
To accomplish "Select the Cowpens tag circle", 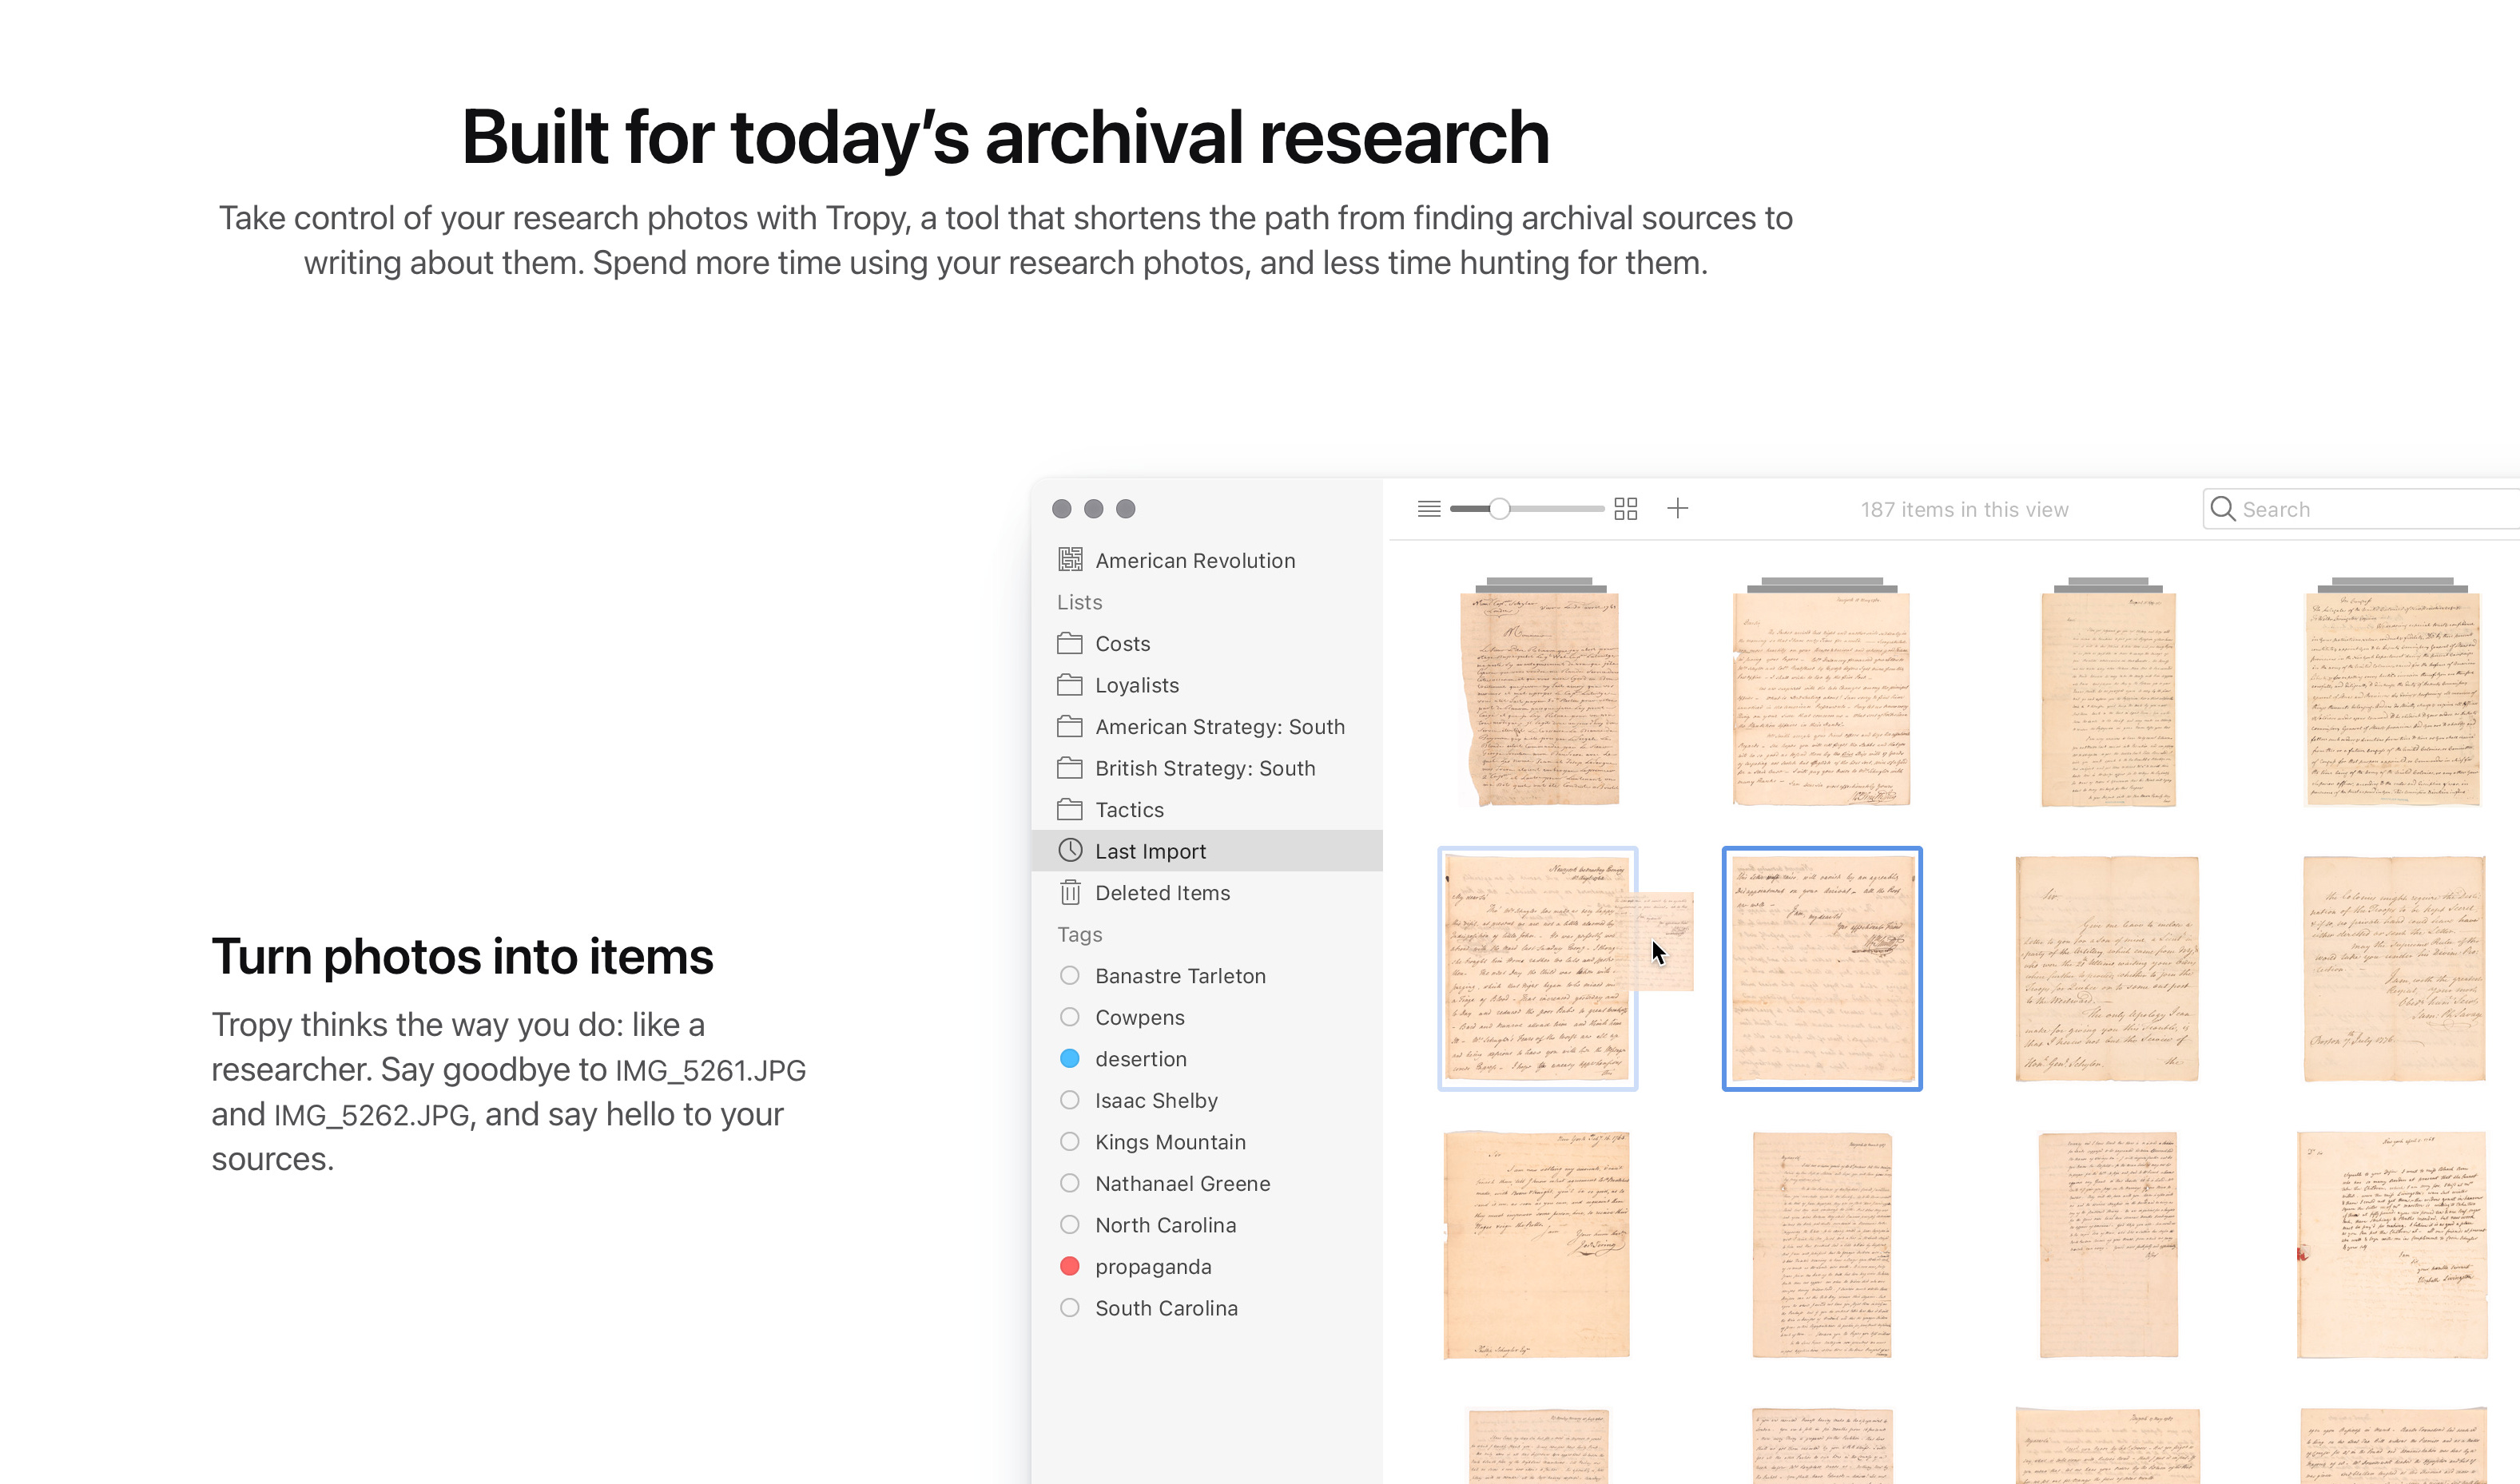I will coord(1069,1017).
